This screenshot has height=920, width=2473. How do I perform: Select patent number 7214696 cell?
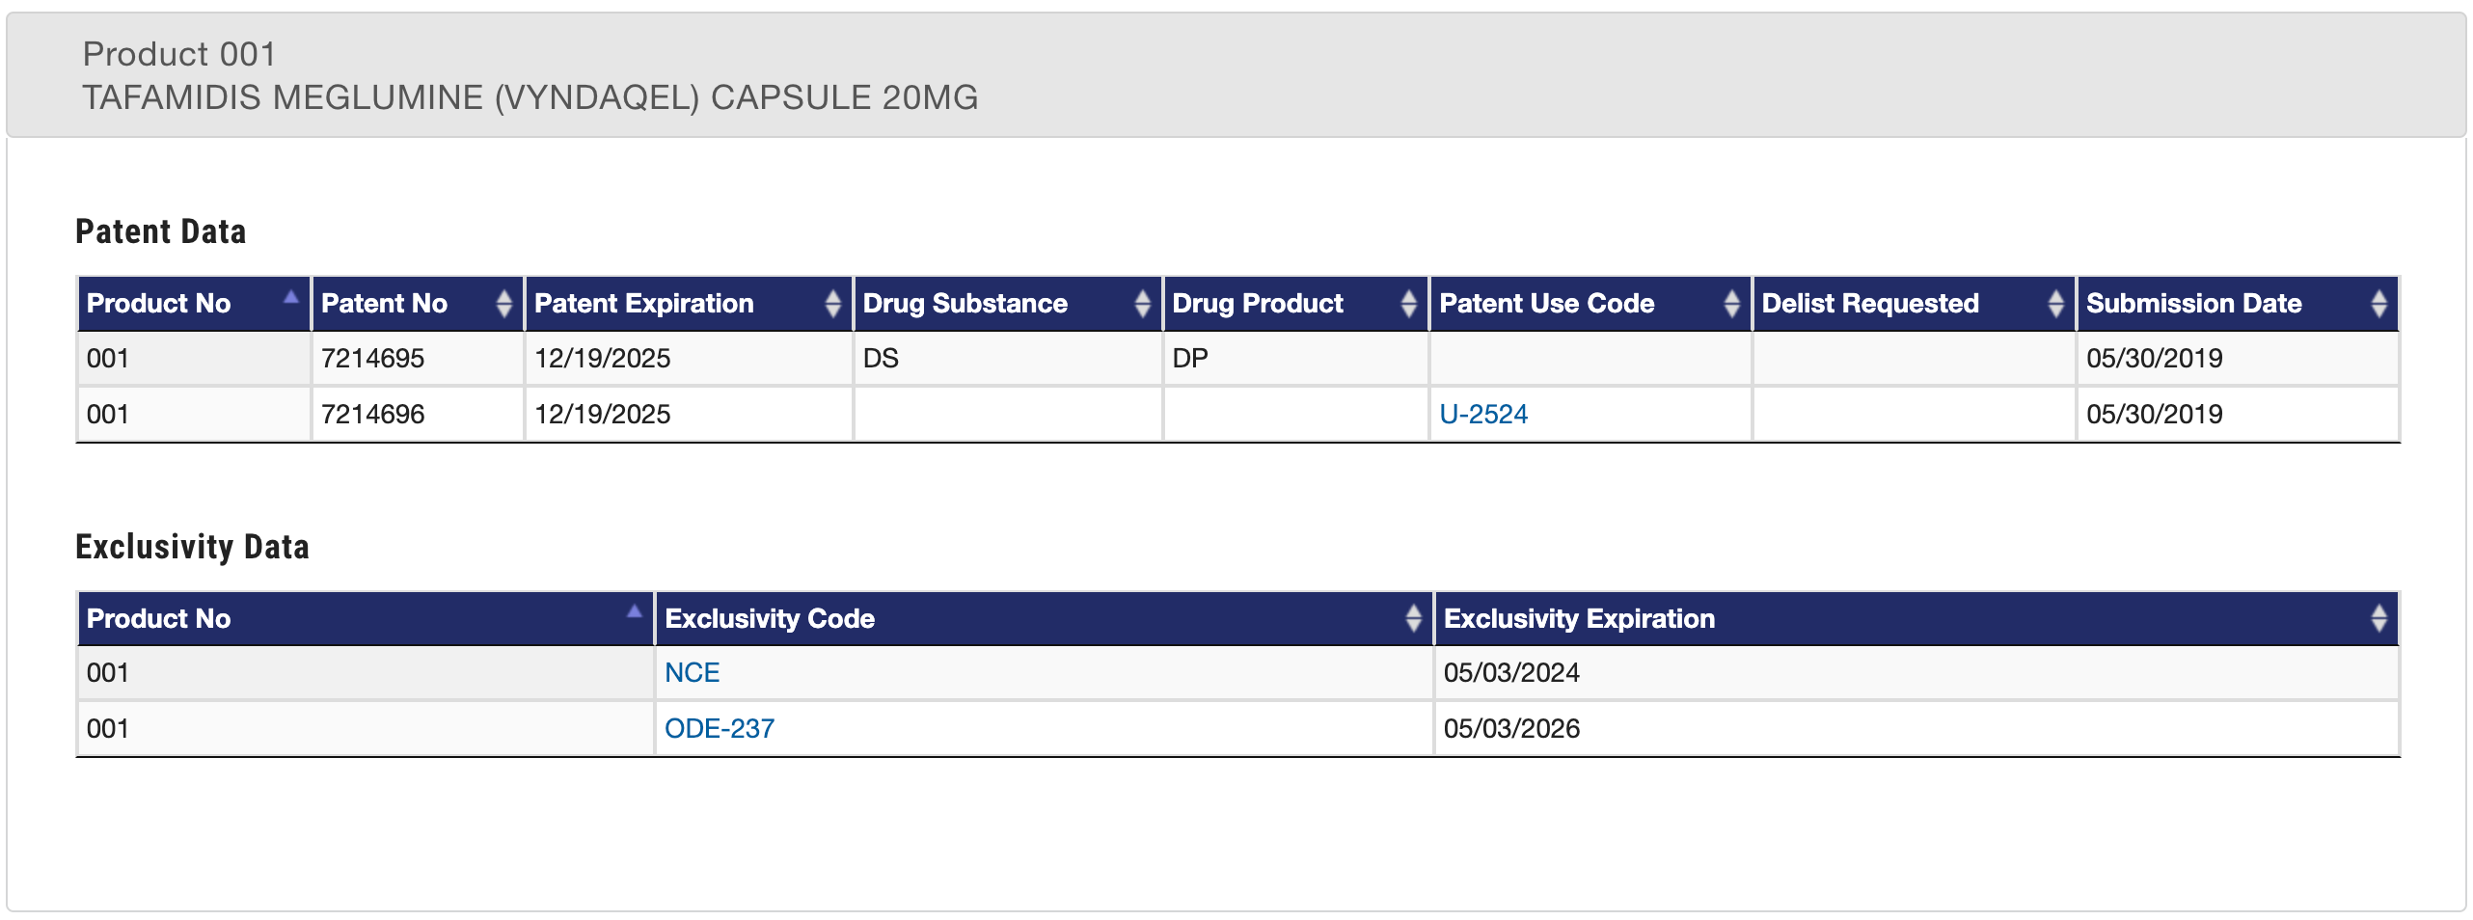372,415
